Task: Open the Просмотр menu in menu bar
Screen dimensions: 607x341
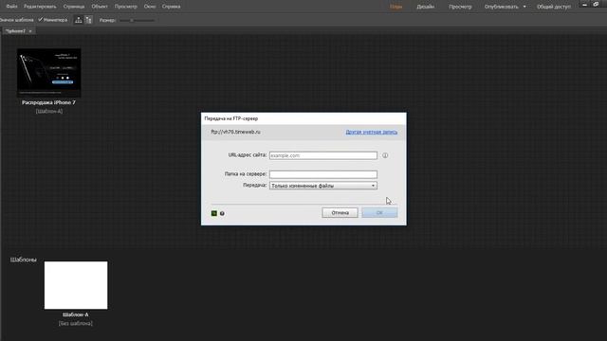Action: coord(126,7)
